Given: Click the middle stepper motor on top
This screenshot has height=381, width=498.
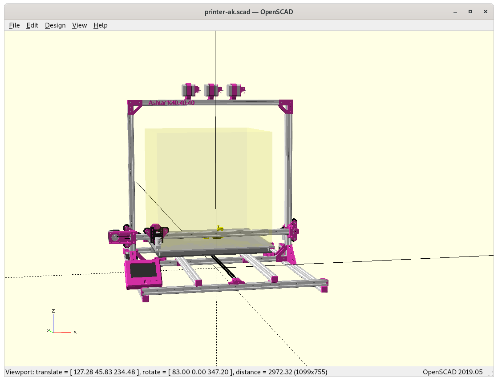Looking at the screenshot, I should (x=211, y=90).
